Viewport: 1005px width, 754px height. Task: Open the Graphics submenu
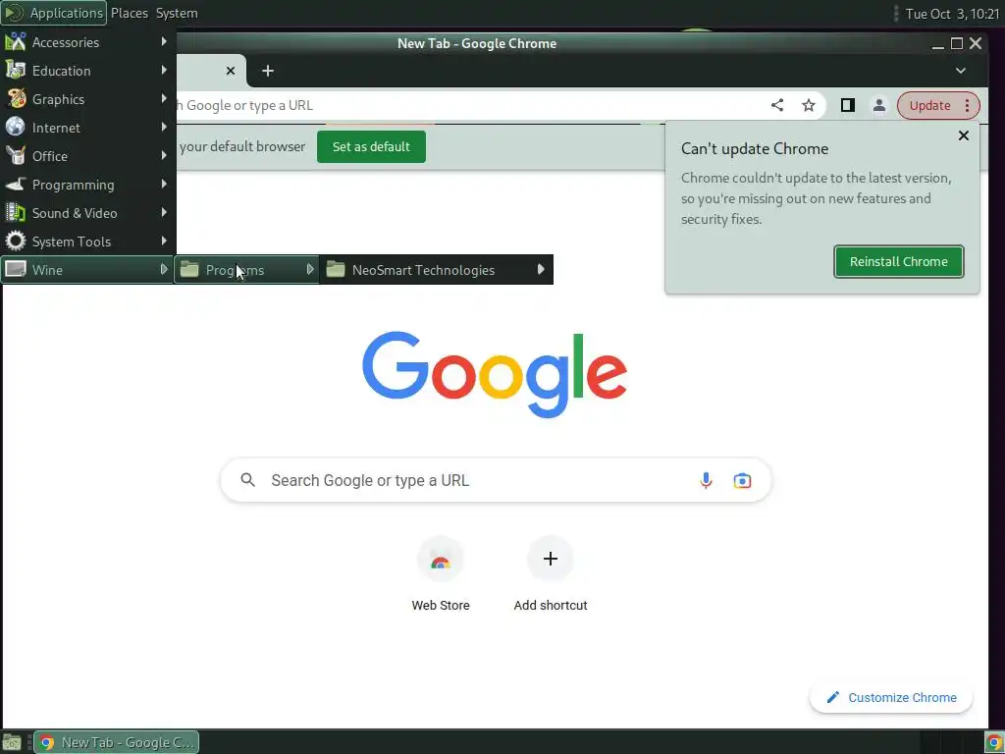click(87, 99)
